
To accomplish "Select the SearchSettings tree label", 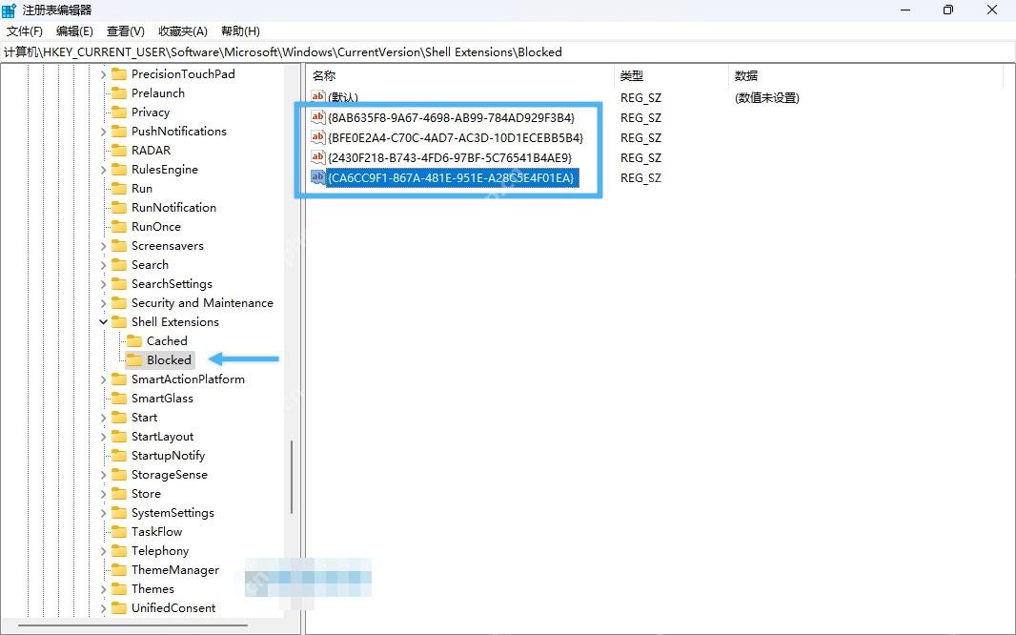I will [172, 284].
